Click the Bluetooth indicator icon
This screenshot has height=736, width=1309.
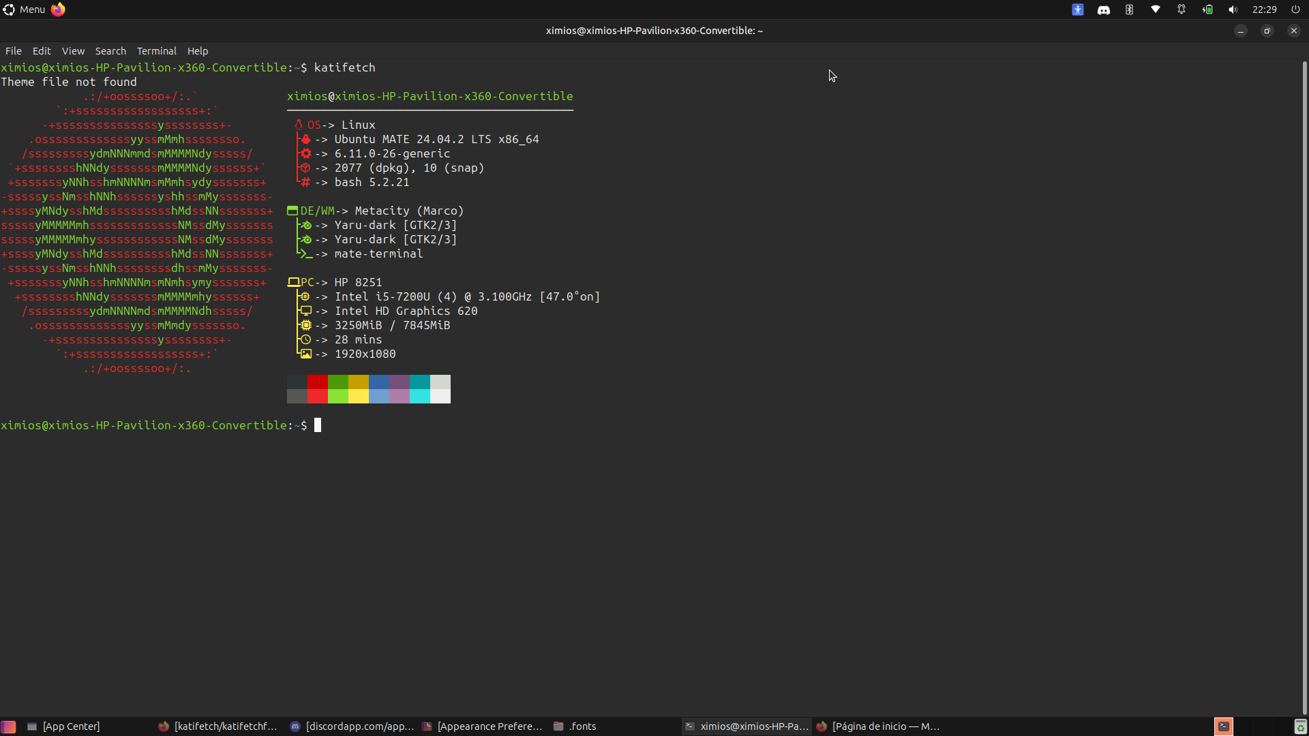pos(1130,10)
